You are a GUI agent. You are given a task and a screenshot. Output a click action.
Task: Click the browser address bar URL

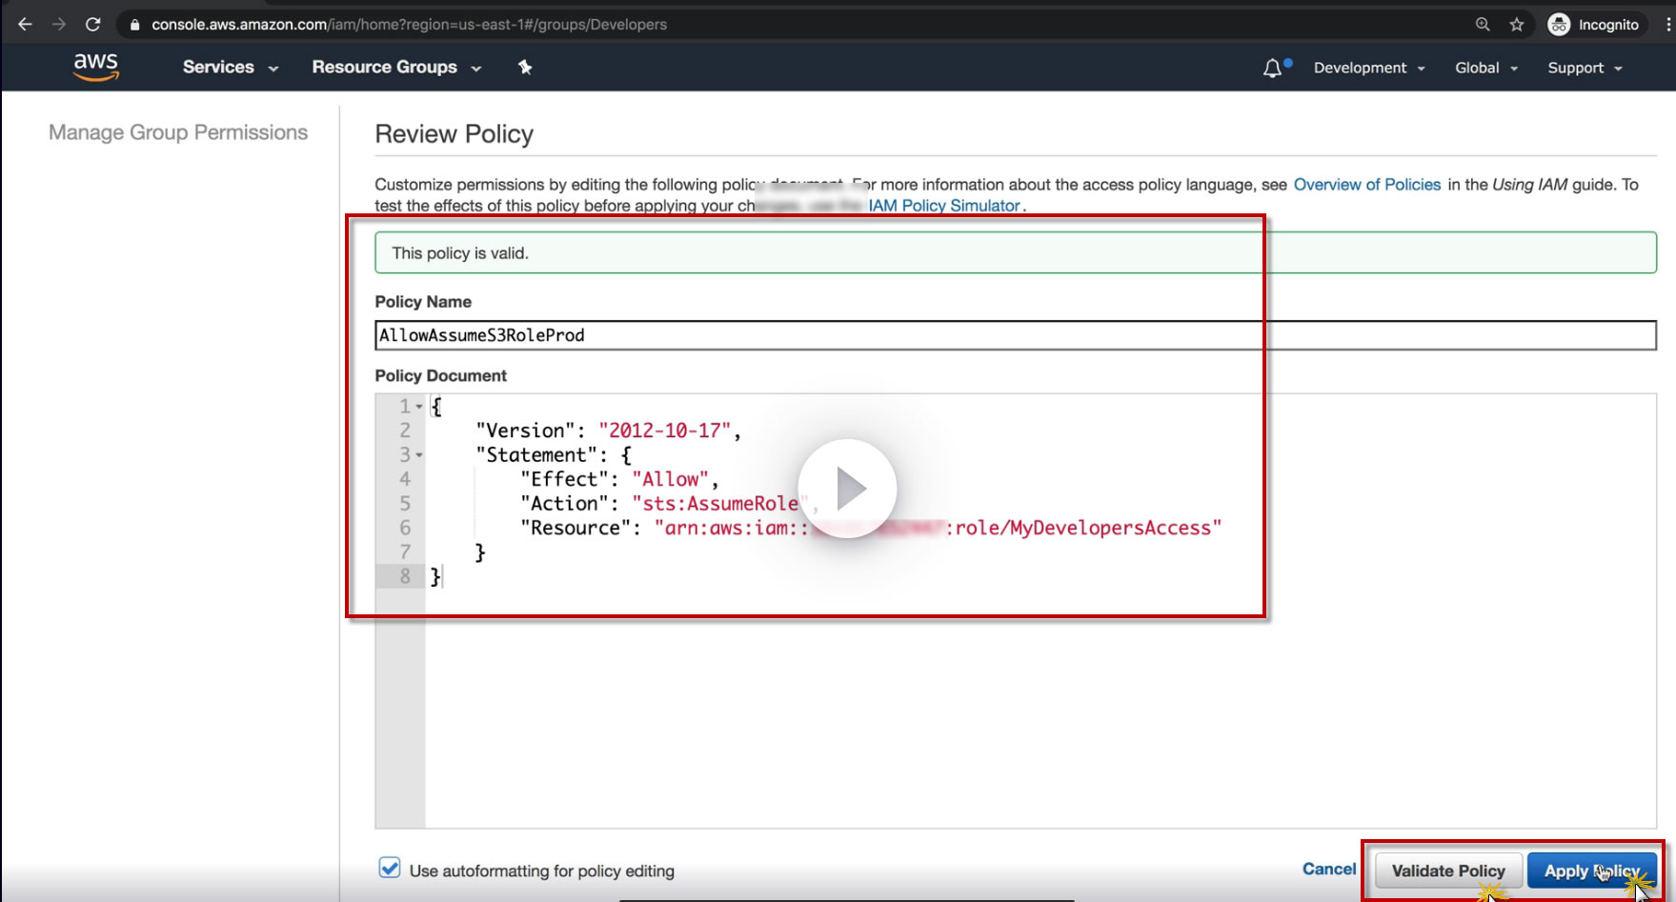coord(410,25)
